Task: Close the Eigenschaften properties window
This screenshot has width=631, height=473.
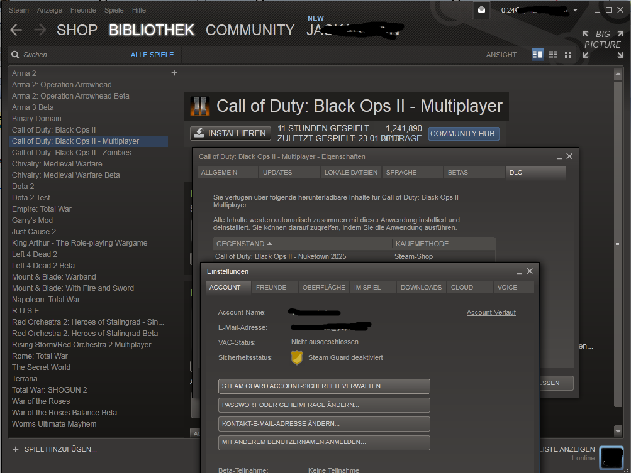Action: pyautogui.click(x=569, y=156)
